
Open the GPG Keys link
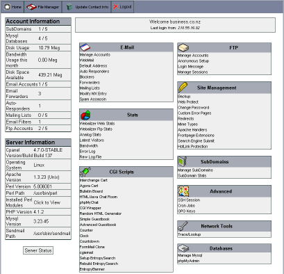(x=187, y=211)
